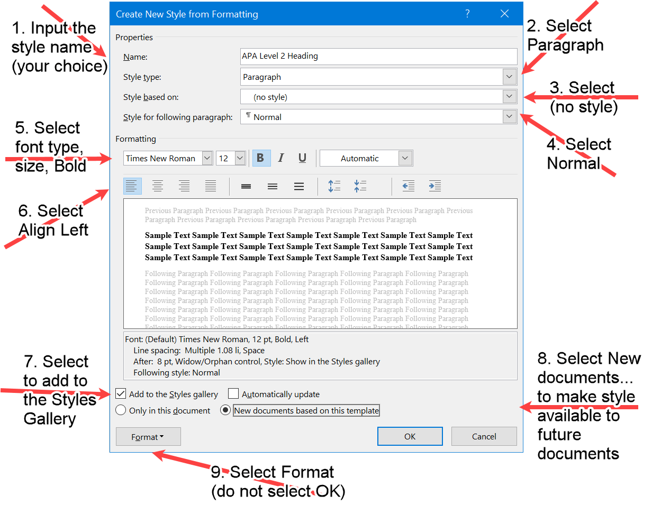Screen dimensions: 652x505
Task: Open the Format menu
Action: pyautogui.click(x=148, y=436)
